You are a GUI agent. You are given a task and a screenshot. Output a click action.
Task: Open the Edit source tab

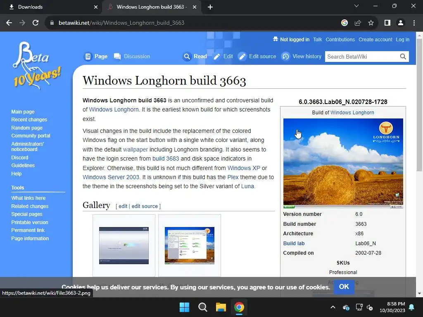[x=257, y=56]
